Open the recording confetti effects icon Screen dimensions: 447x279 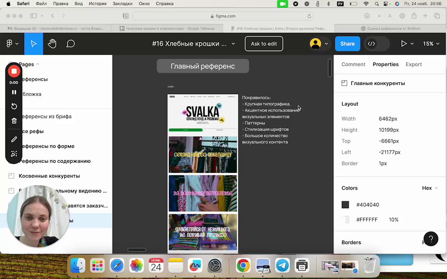tap(14, 154)
